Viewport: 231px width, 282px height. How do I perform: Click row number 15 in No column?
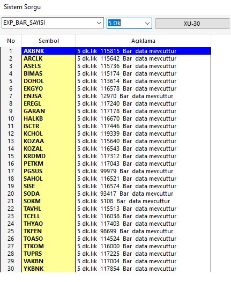pyautogui.click(x=11, y=156)
